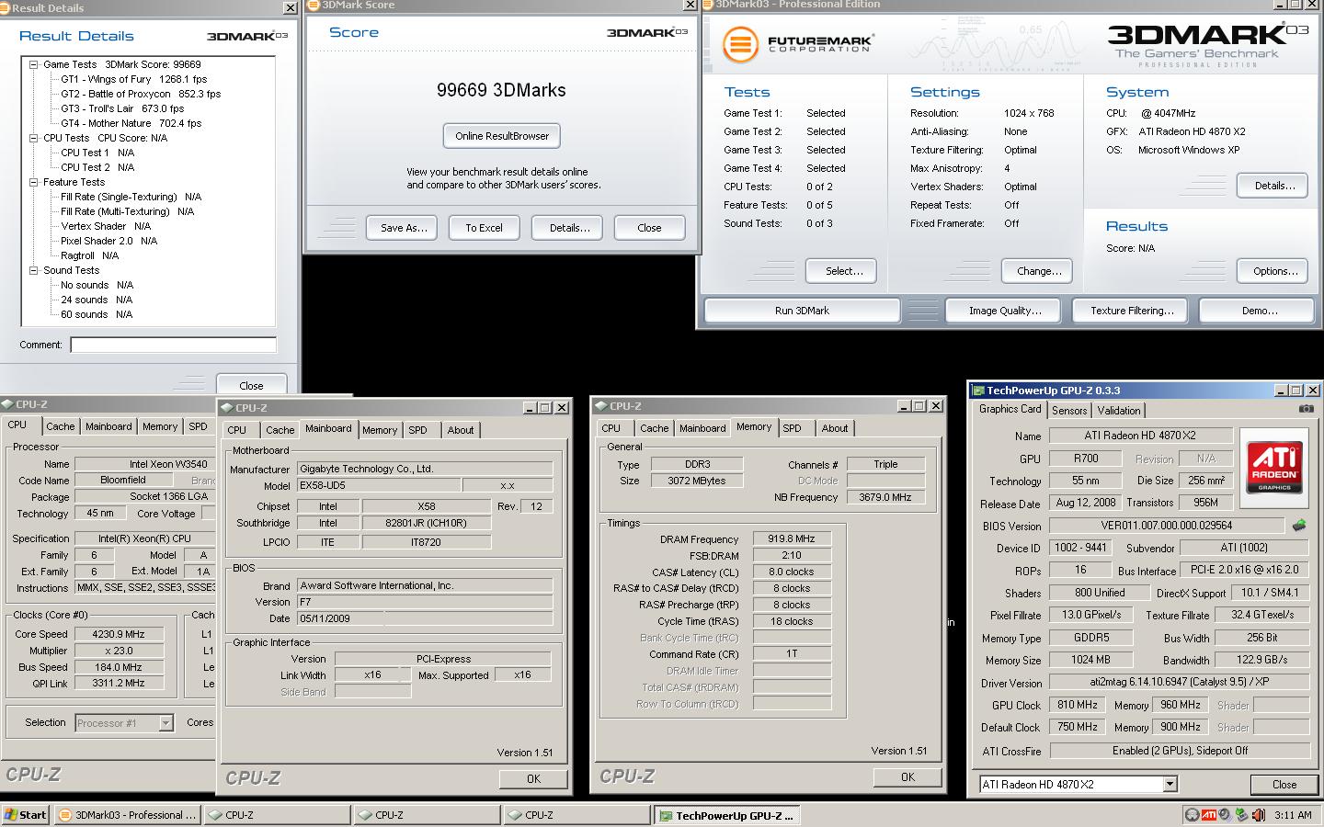Screen dimensions: 1324x827
Task: Click Change... button under Settings
Action: [1039, 271]
